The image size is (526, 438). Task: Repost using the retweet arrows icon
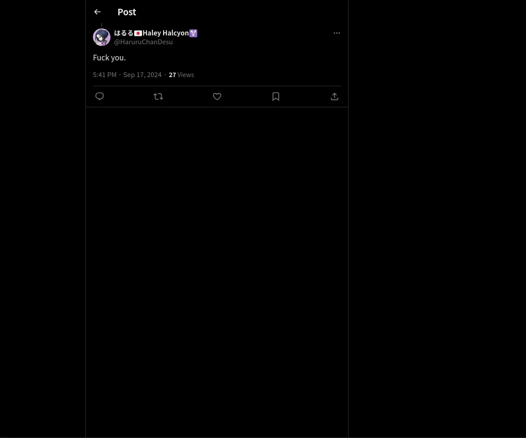[x=158, y=96]
